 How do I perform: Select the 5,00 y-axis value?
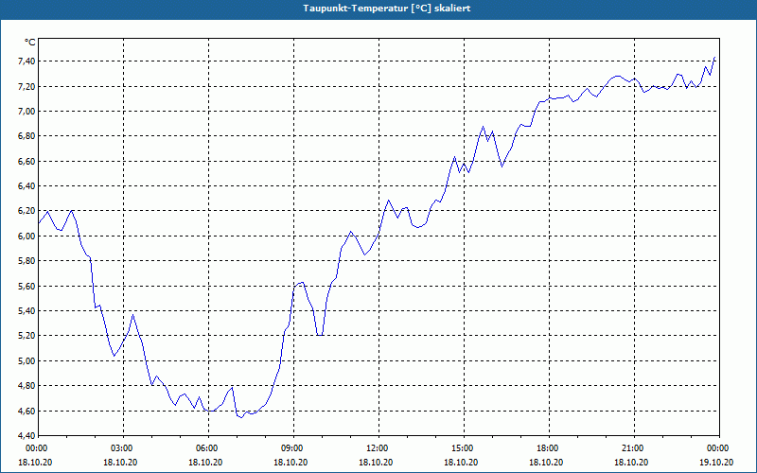coord(26,361)
